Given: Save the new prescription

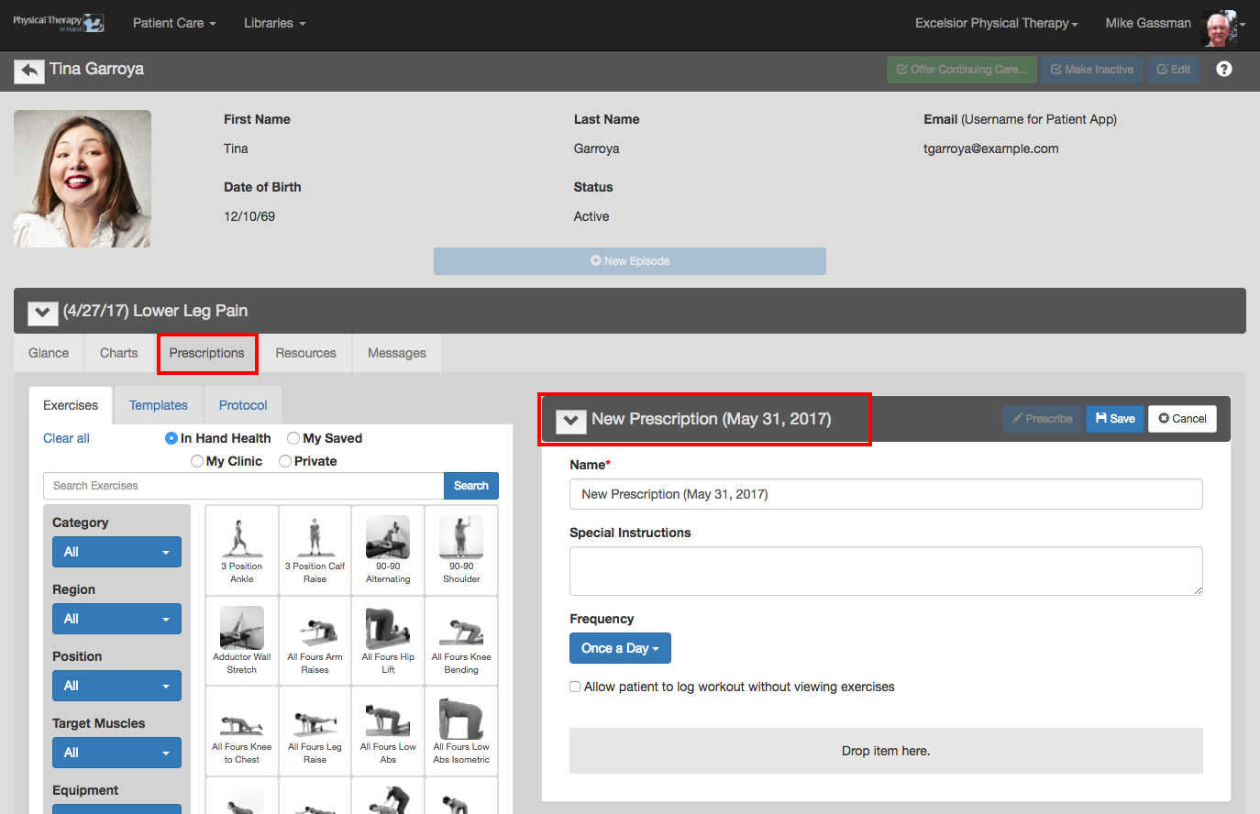Looking at the screenshot, I should 1115,419.
